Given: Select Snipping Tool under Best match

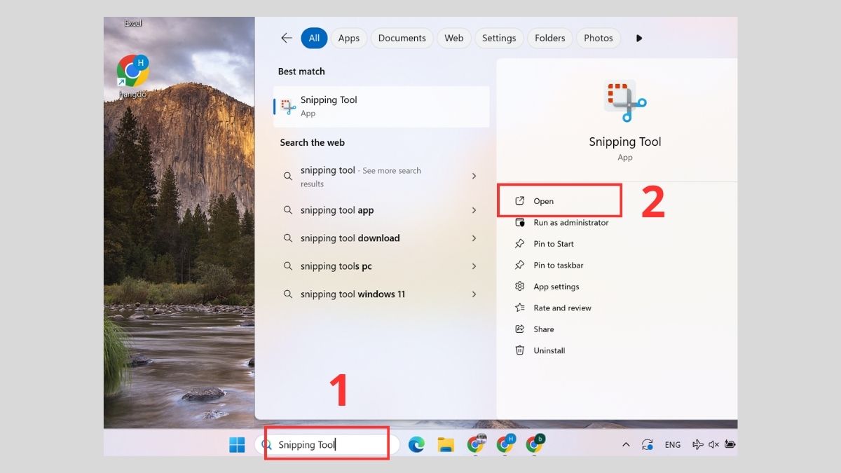Looking at the screenshot, I should point(329,106).
